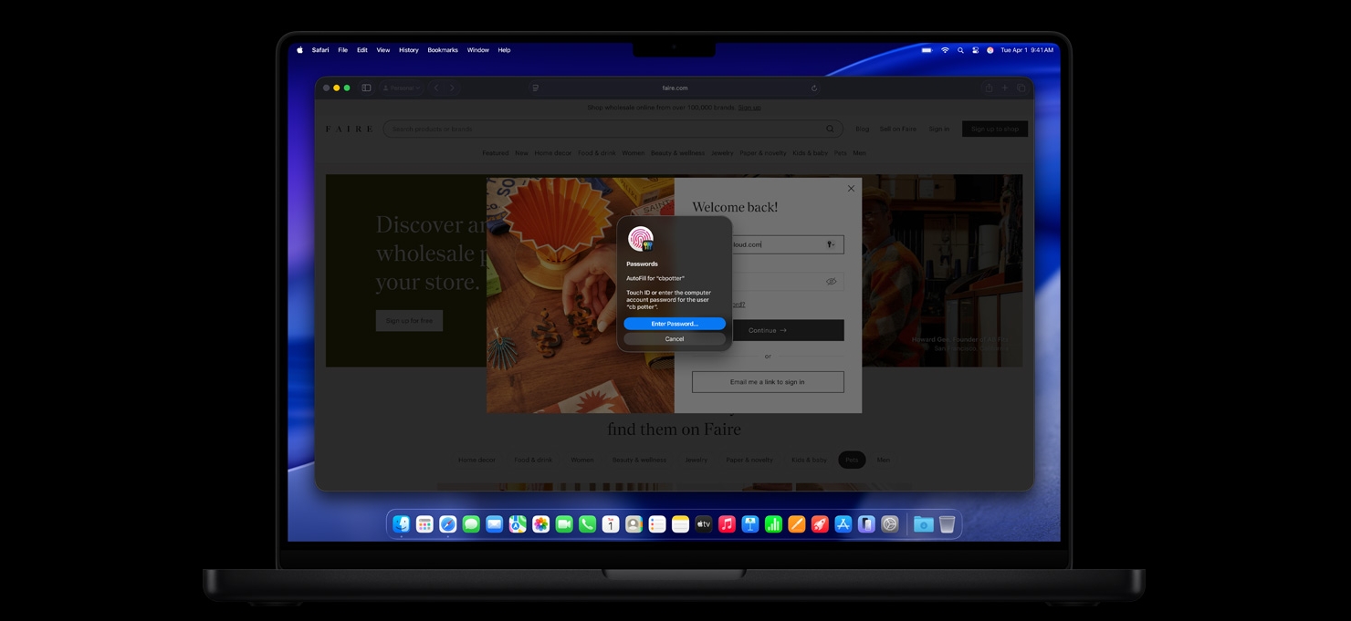Toggle password visibility eye icon
1351x621 pixels.
(x=831, y=282)
